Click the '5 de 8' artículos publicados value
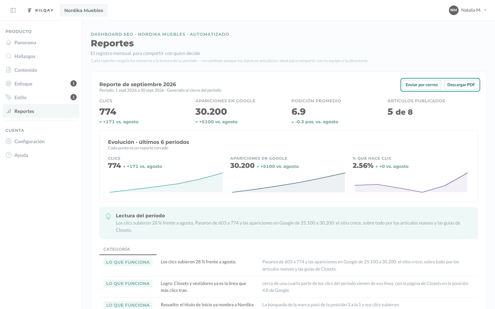The width and height of the screenshot is (495, 309). click(400, 112)
